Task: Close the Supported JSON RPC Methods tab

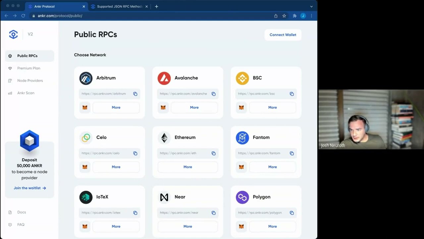Action: [146, 6]
